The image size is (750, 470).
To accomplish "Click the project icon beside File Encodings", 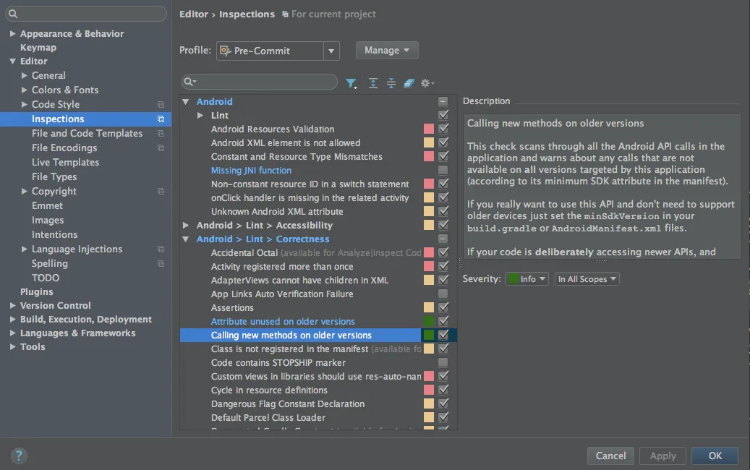I will (x=161, y=148).
